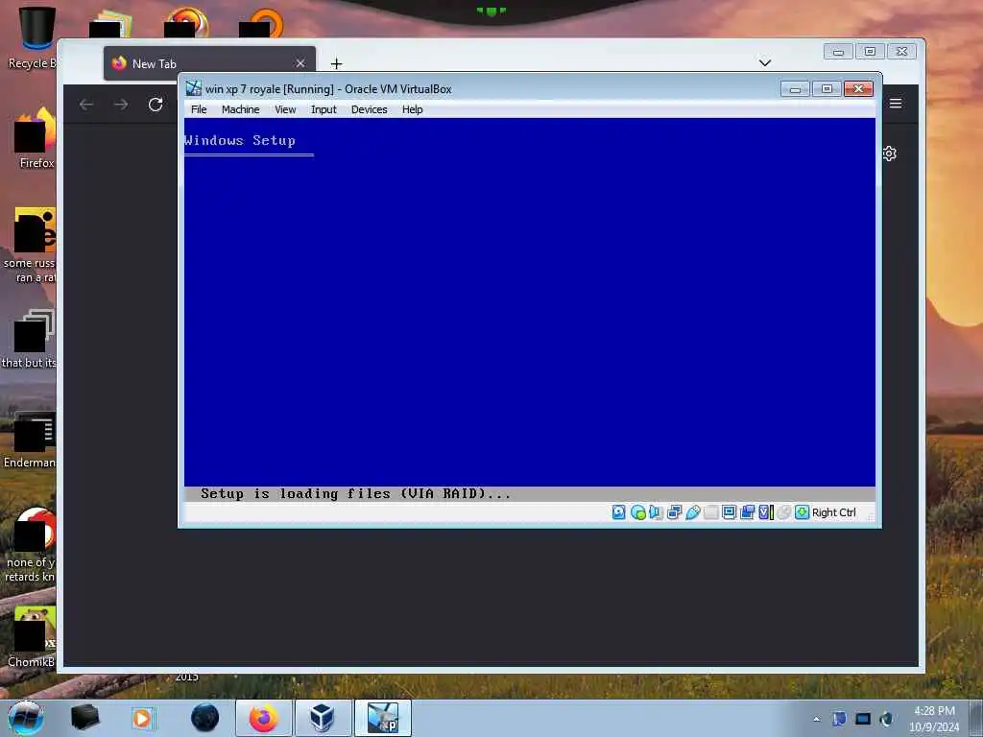Maximize the VirtualBox VM window
Image resolution: width=983 pixels, height=737 pixels.
(827, 89)
